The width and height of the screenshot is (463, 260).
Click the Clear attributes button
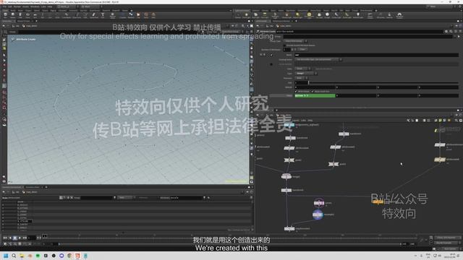click(302, 50)
